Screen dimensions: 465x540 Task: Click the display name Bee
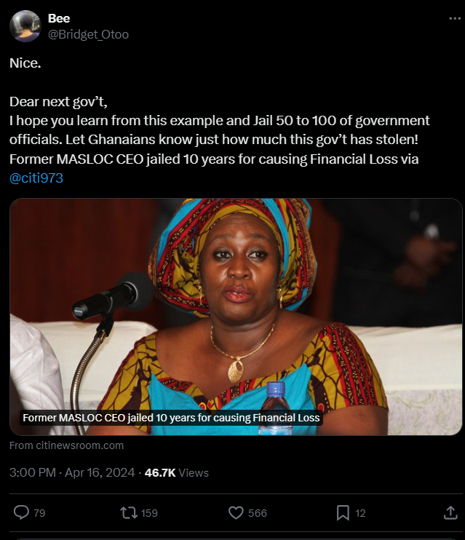59,18
